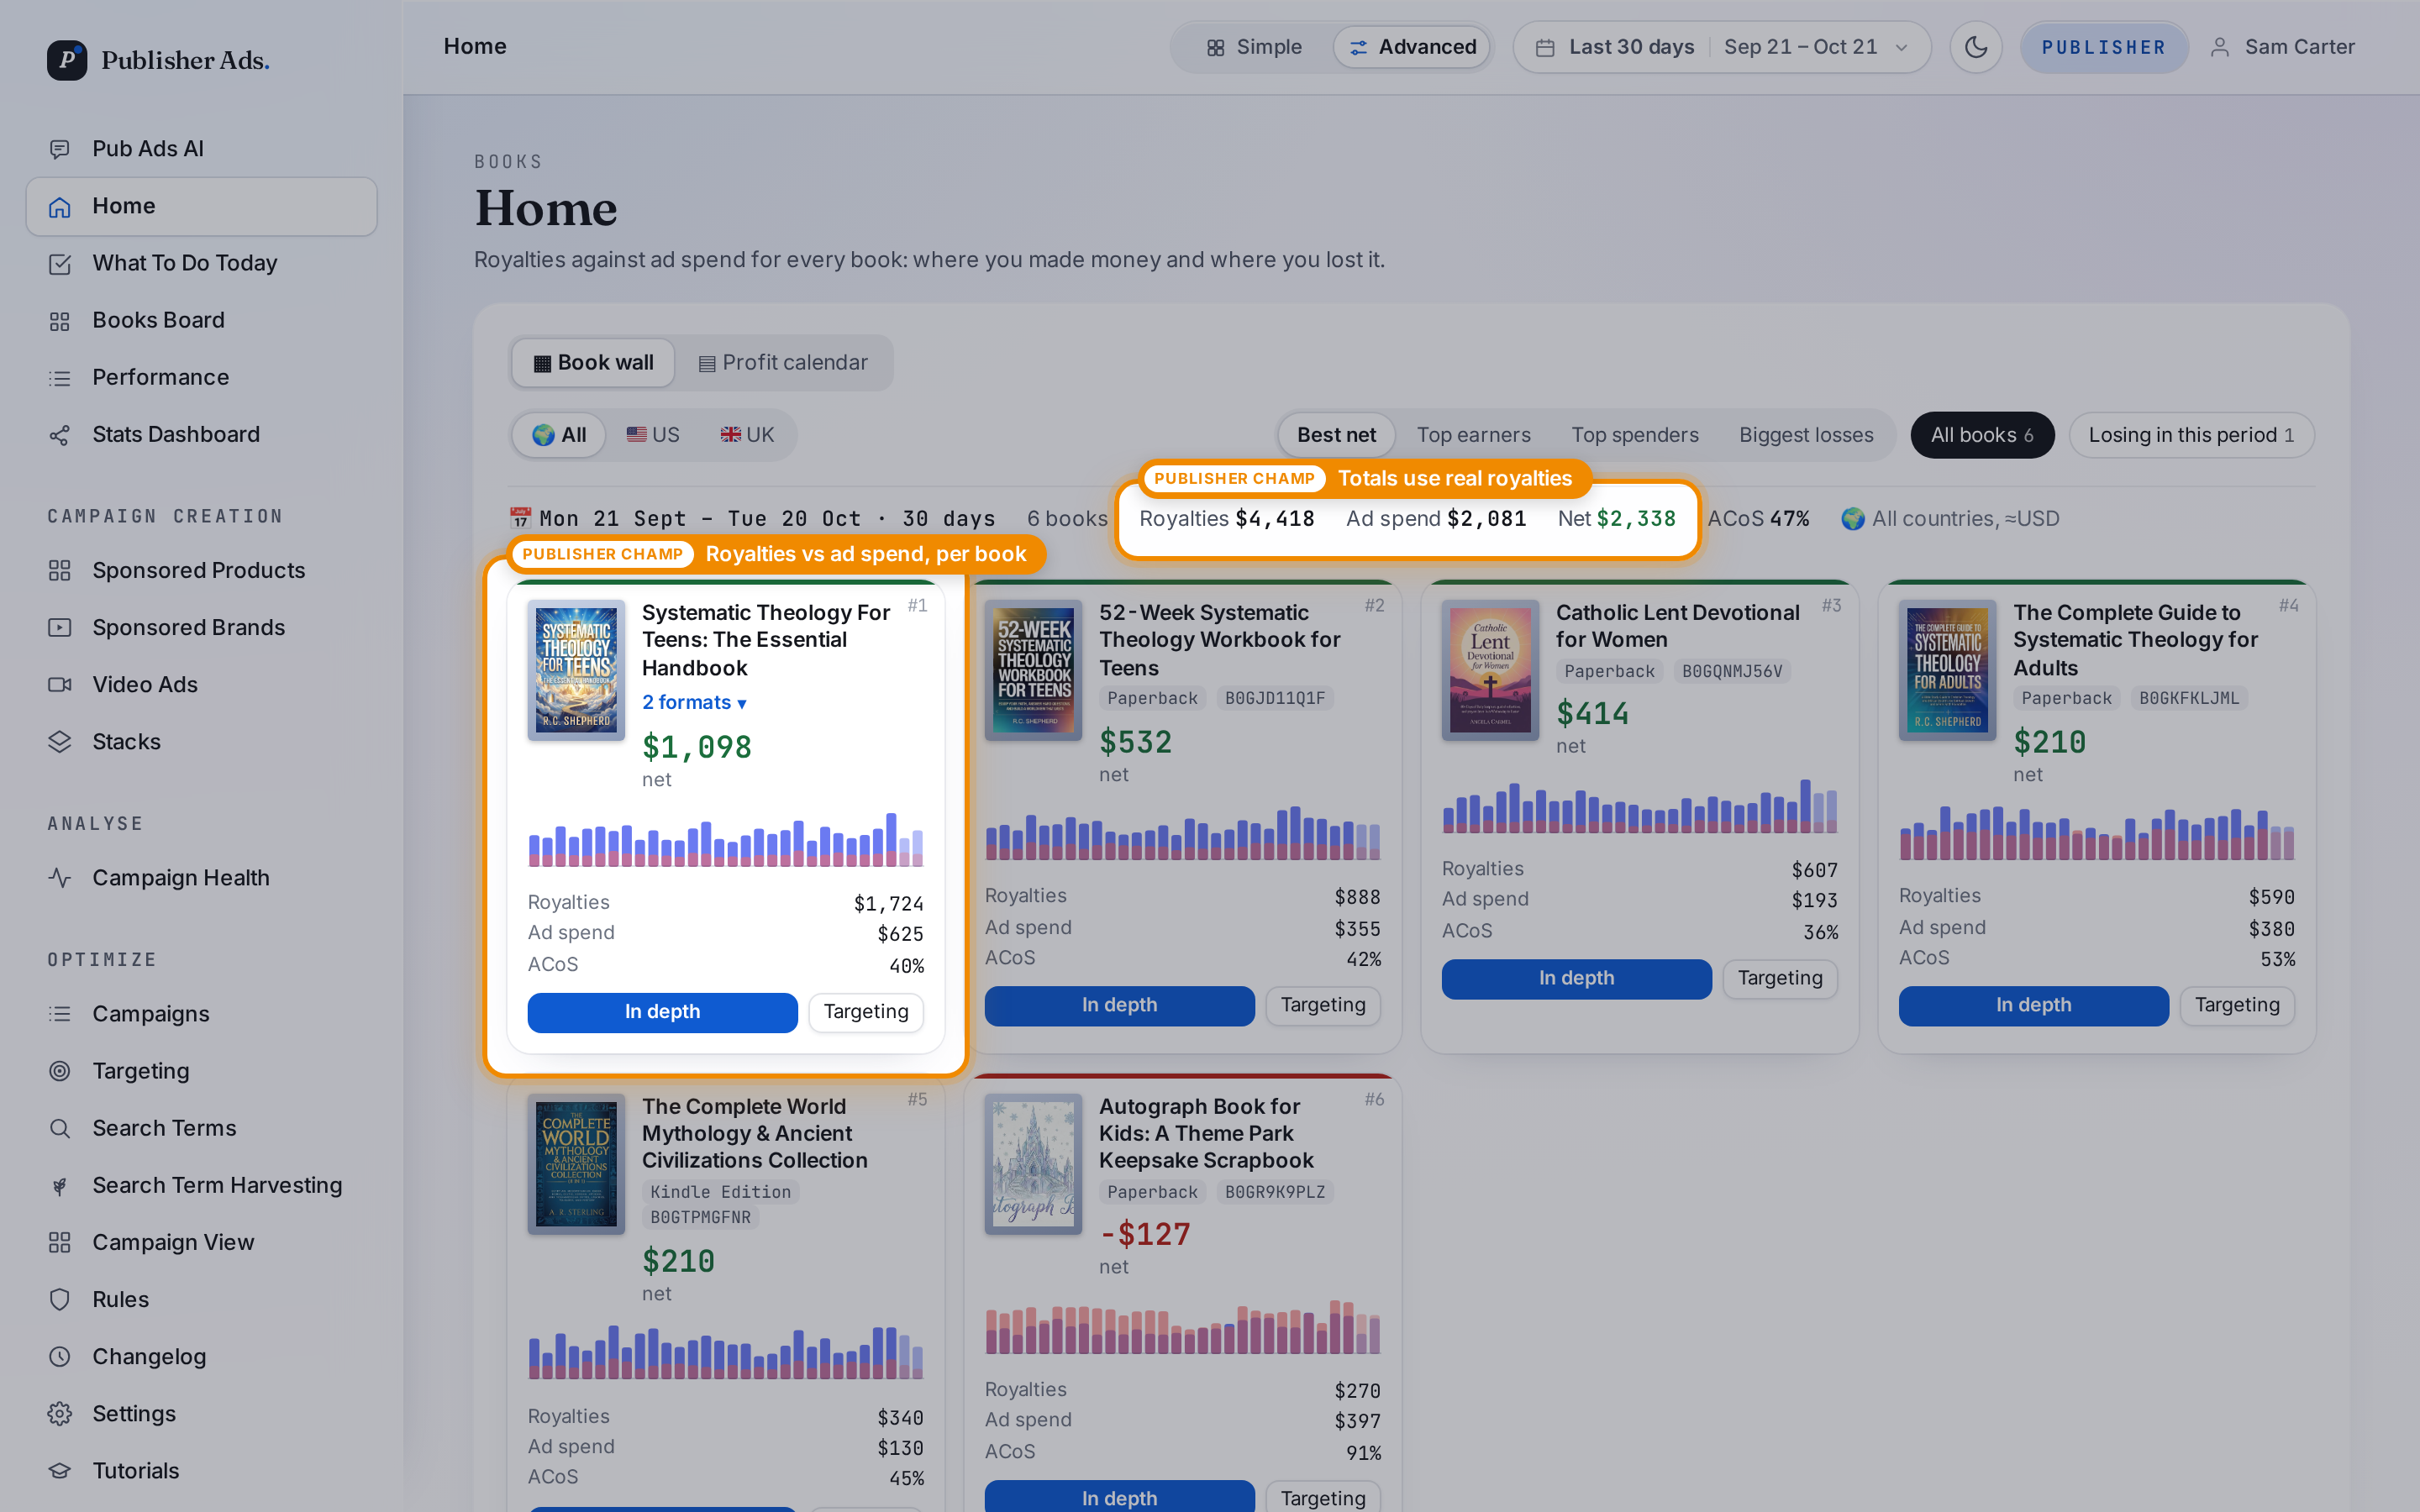Select All countries filter
The width and height of the screenshot is (2420, 1512).
(x=559, y=435)
